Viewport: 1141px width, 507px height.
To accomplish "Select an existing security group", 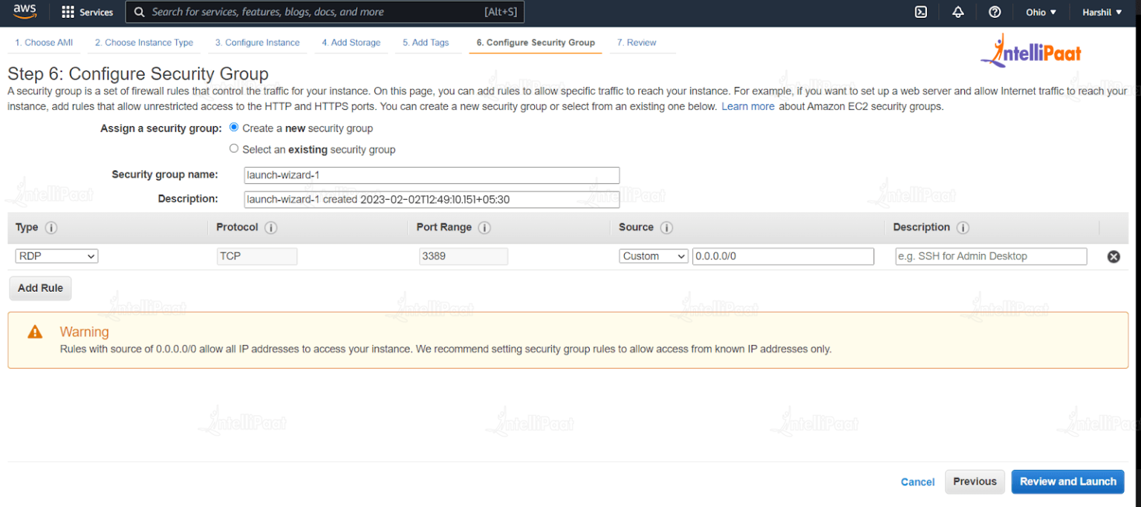I will pyautogui.click(x=233, y=148).
